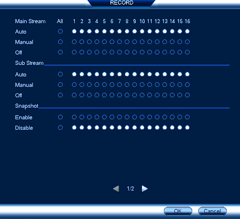Disable Snapshot on channel 1

coord(74,127)
